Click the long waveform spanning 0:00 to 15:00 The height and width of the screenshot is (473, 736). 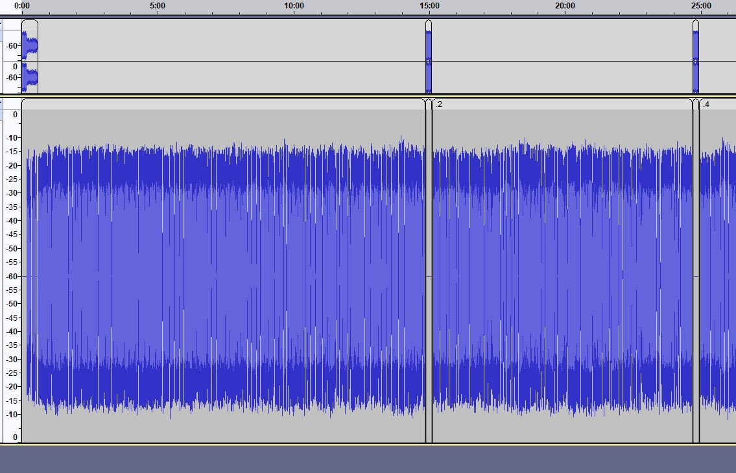click(x=224, y=277)
